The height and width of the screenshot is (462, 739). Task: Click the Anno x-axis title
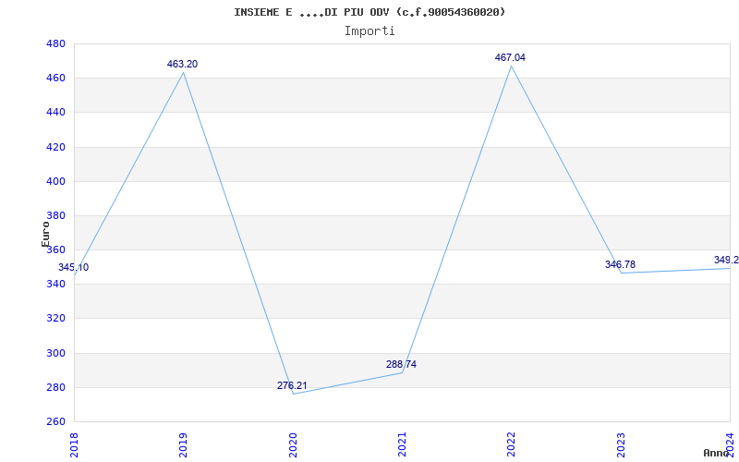pyautogui.click(x=717, y=453)
